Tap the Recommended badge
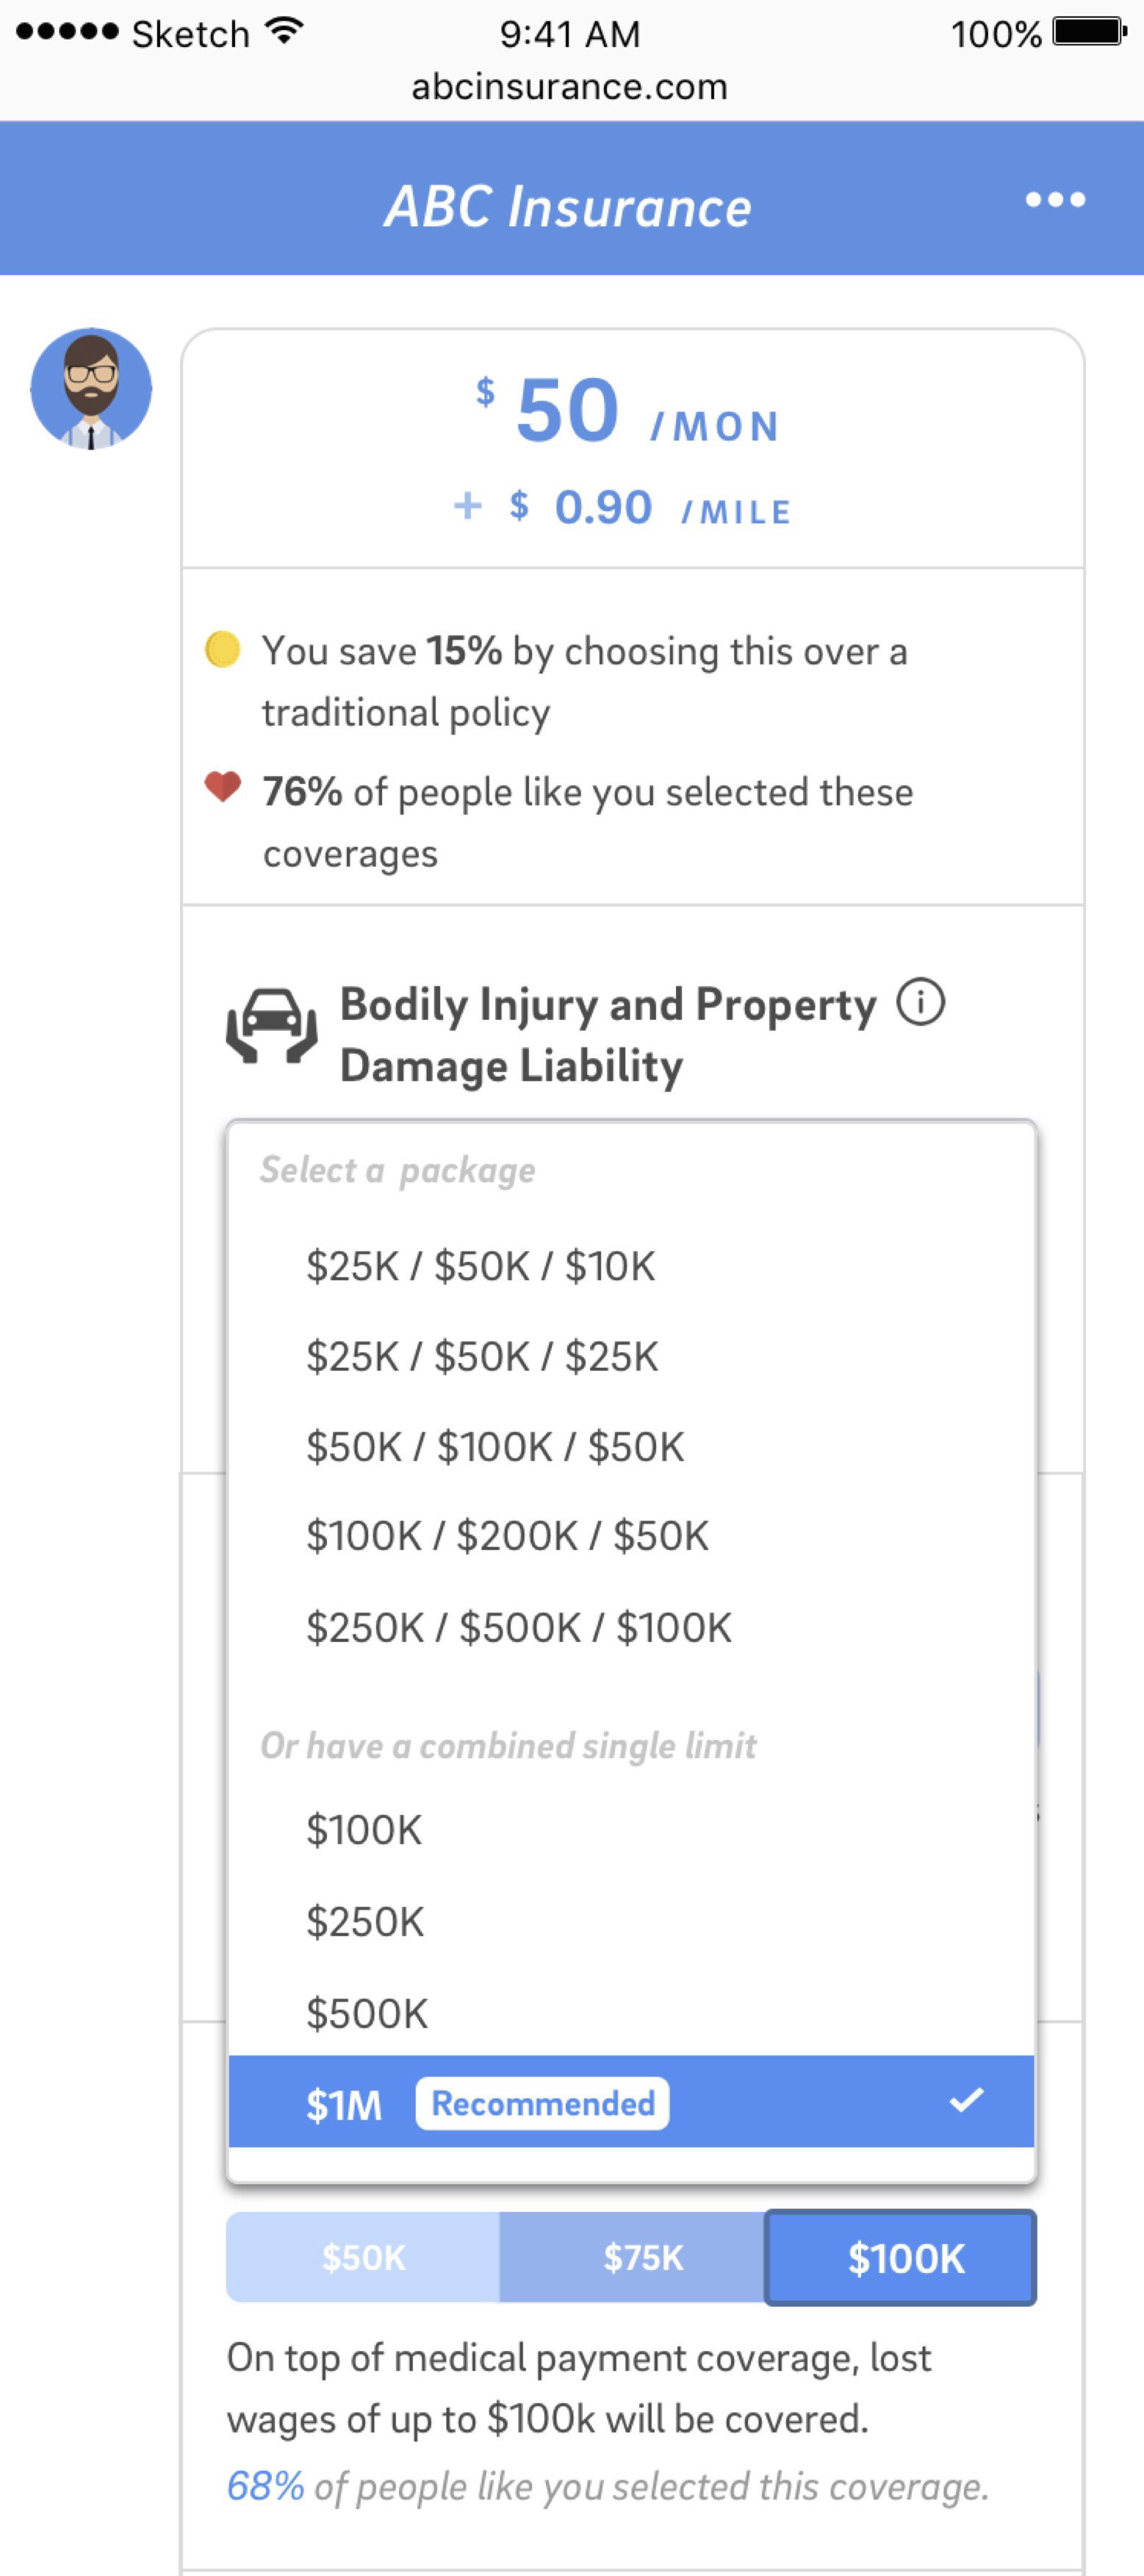This screenshot has width=1144, height=2576. pyautogui.click(x=542, y=2103)
